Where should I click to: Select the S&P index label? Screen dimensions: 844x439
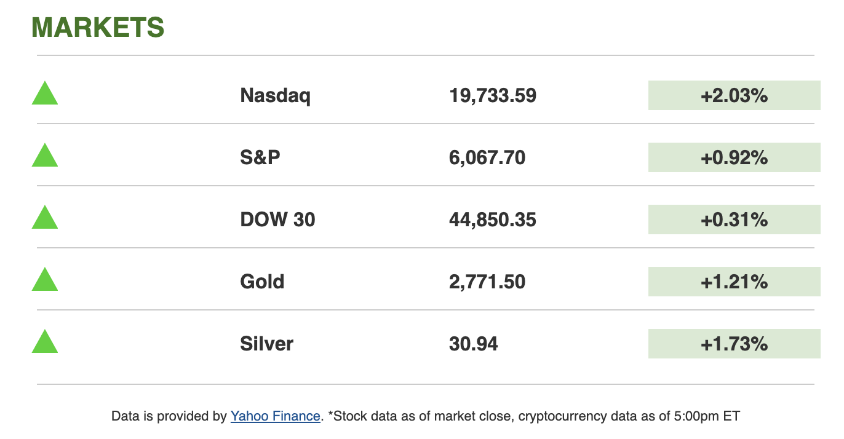tap(260, 158)
